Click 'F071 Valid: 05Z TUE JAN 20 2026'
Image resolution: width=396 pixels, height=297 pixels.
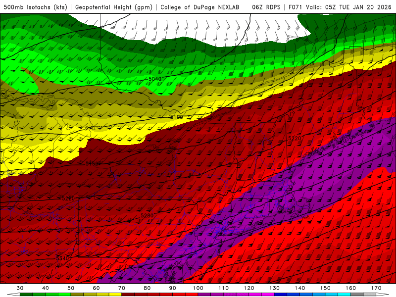340,7
